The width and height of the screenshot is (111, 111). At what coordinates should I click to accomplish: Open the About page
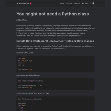62,3
